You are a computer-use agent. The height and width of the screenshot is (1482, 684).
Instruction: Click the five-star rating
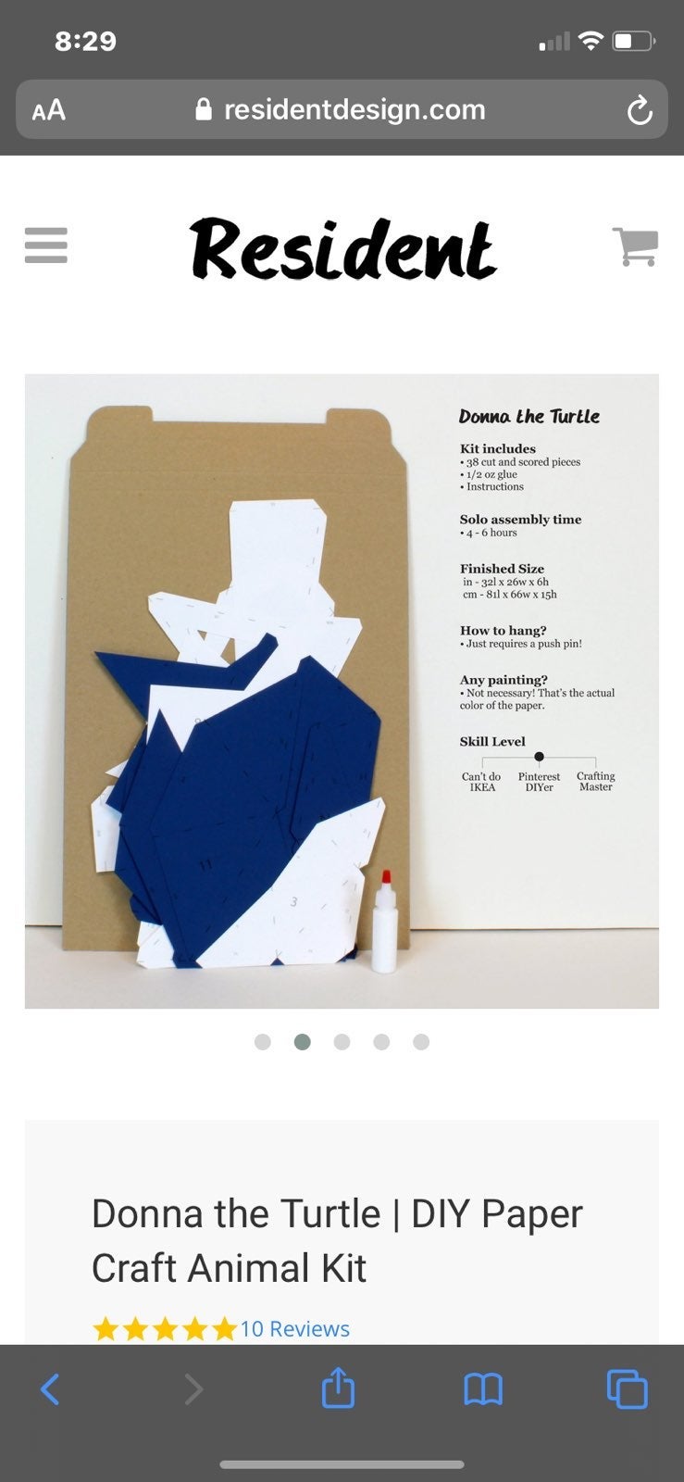tap(165, 1330)
